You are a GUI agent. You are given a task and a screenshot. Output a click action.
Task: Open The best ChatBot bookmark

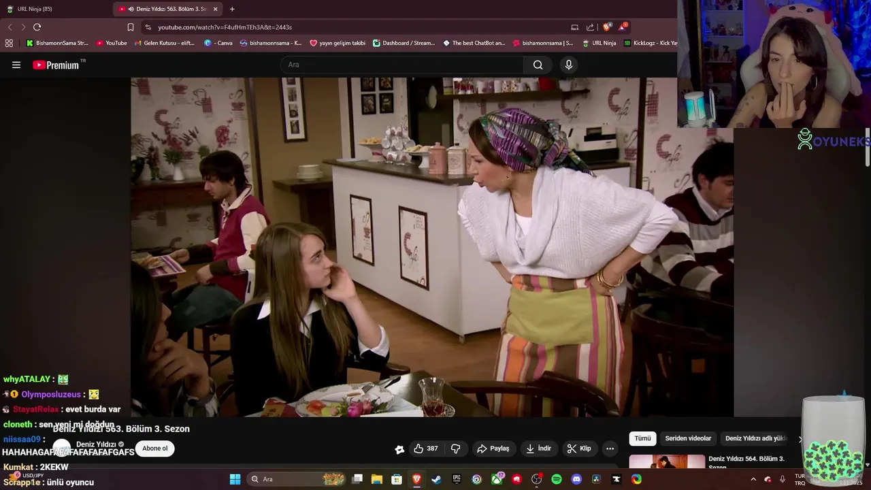(474, 43)
